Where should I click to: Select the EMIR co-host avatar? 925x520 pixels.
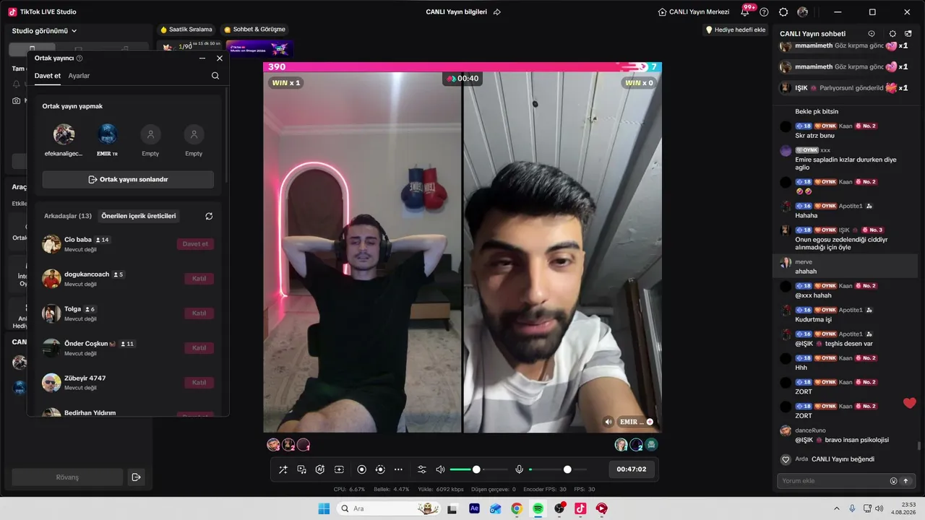107,134
